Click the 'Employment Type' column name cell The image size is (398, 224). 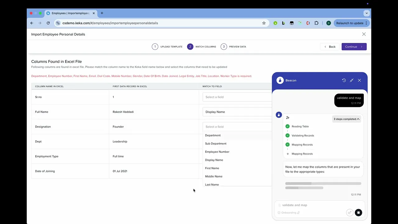[x=70, y=156]
